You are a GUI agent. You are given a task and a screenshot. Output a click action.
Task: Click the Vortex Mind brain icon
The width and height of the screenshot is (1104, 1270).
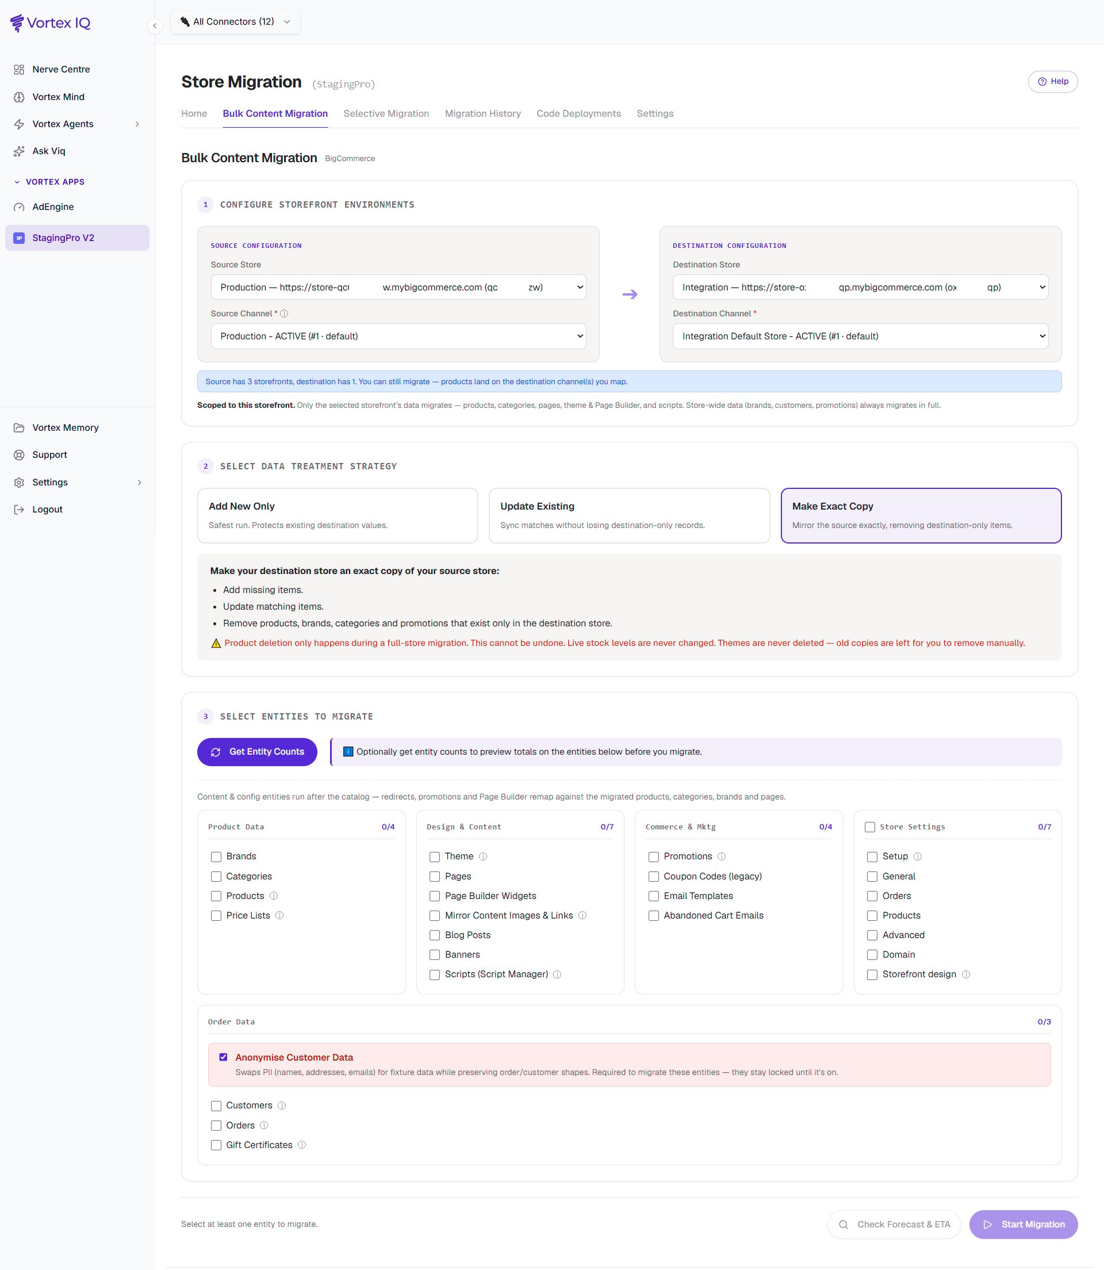pyautogui.click(x=19, y=97)
